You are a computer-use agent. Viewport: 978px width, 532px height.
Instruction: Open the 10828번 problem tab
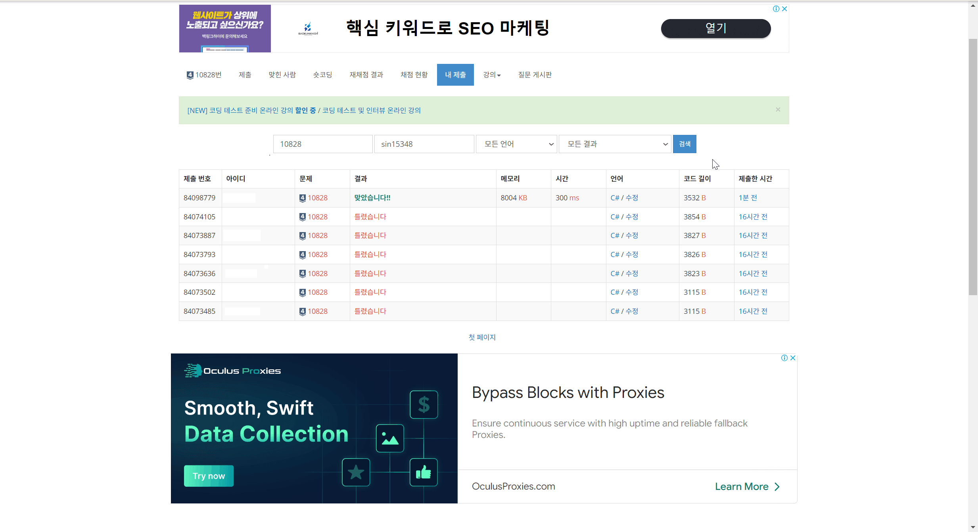[204, 75]
